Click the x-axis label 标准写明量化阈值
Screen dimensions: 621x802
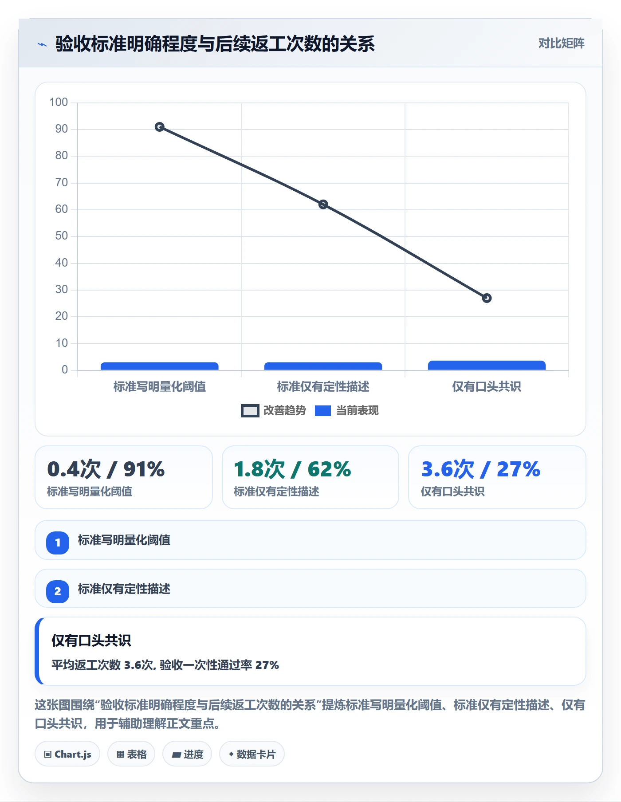160,387
